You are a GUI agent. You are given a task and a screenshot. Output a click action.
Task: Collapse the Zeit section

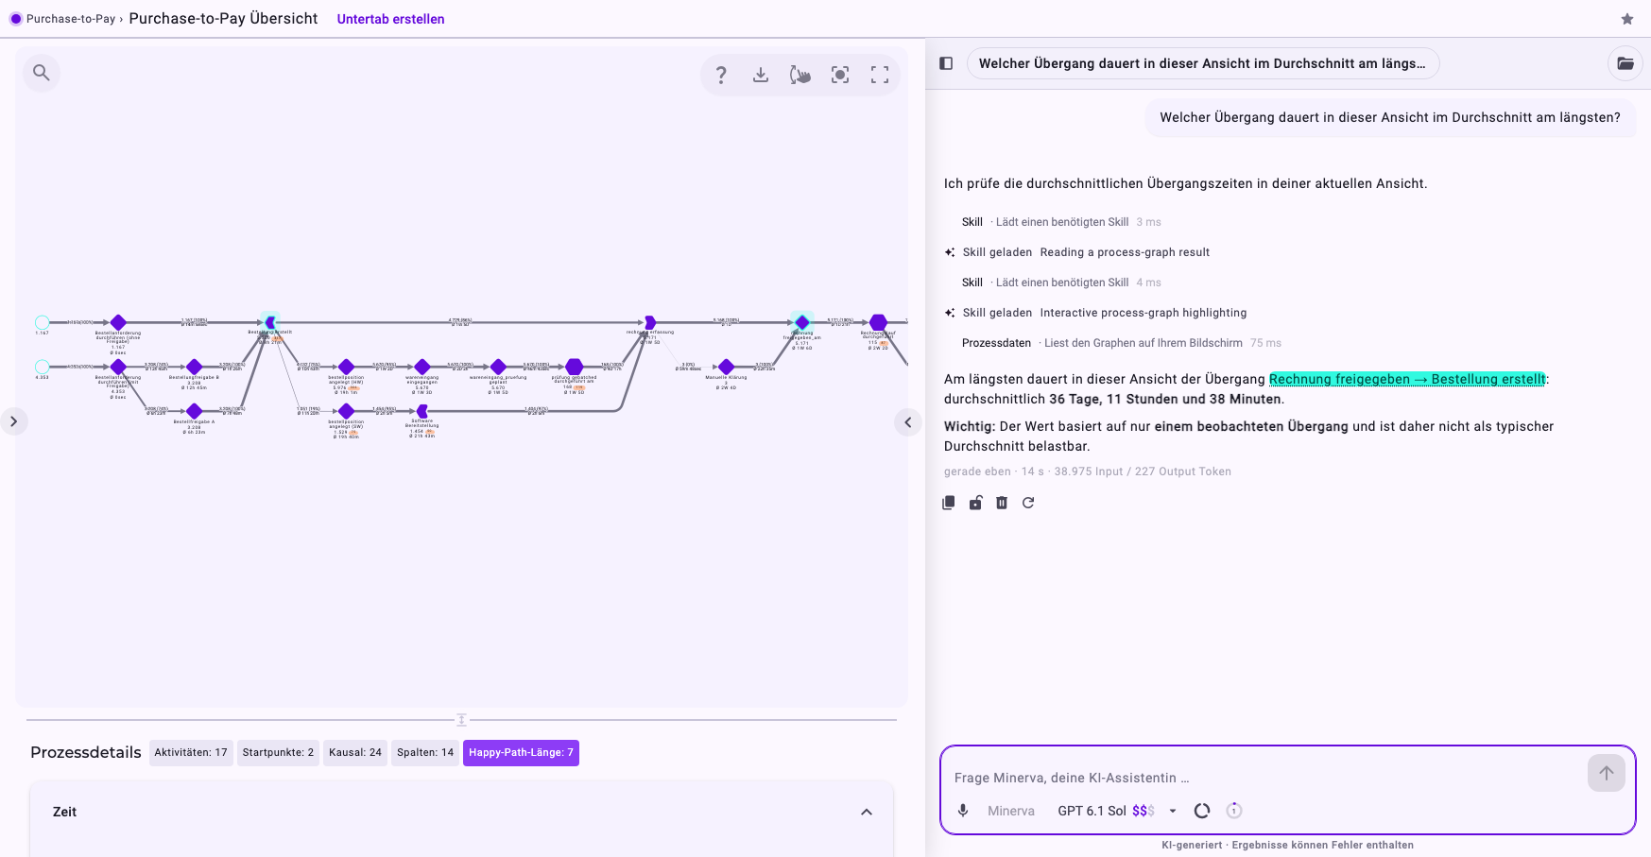(867, 812)
